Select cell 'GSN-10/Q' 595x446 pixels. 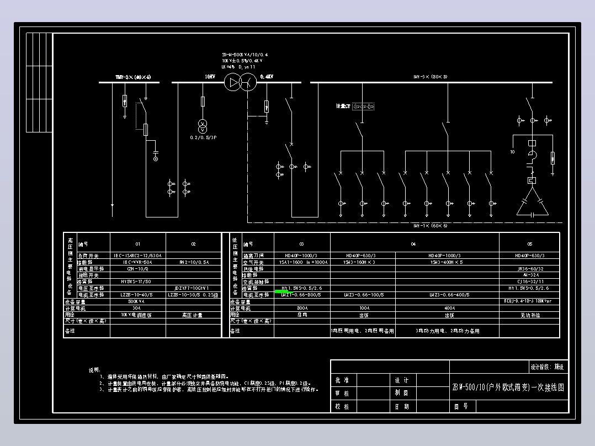coord(138,269)
